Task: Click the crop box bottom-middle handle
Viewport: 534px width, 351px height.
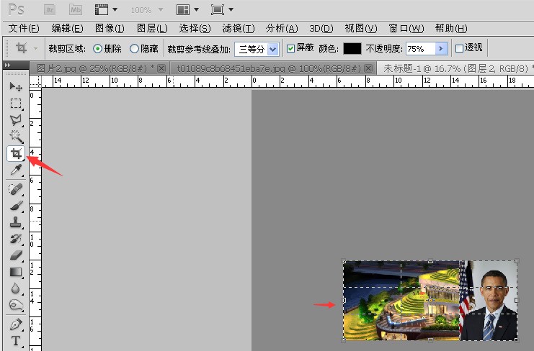Action: pos(430,339)
